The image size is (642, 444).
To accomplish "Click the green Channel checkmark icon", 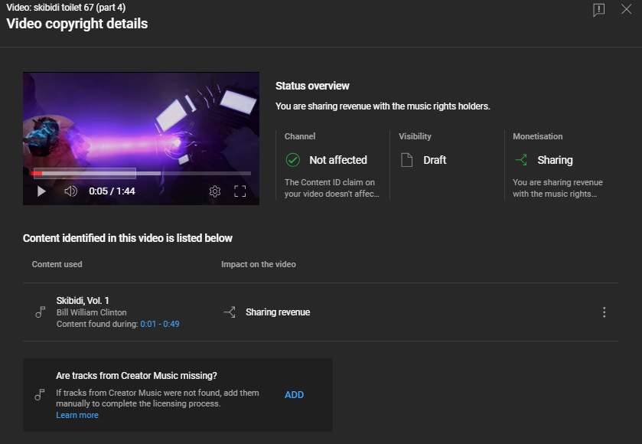I will tap(292, 160).
